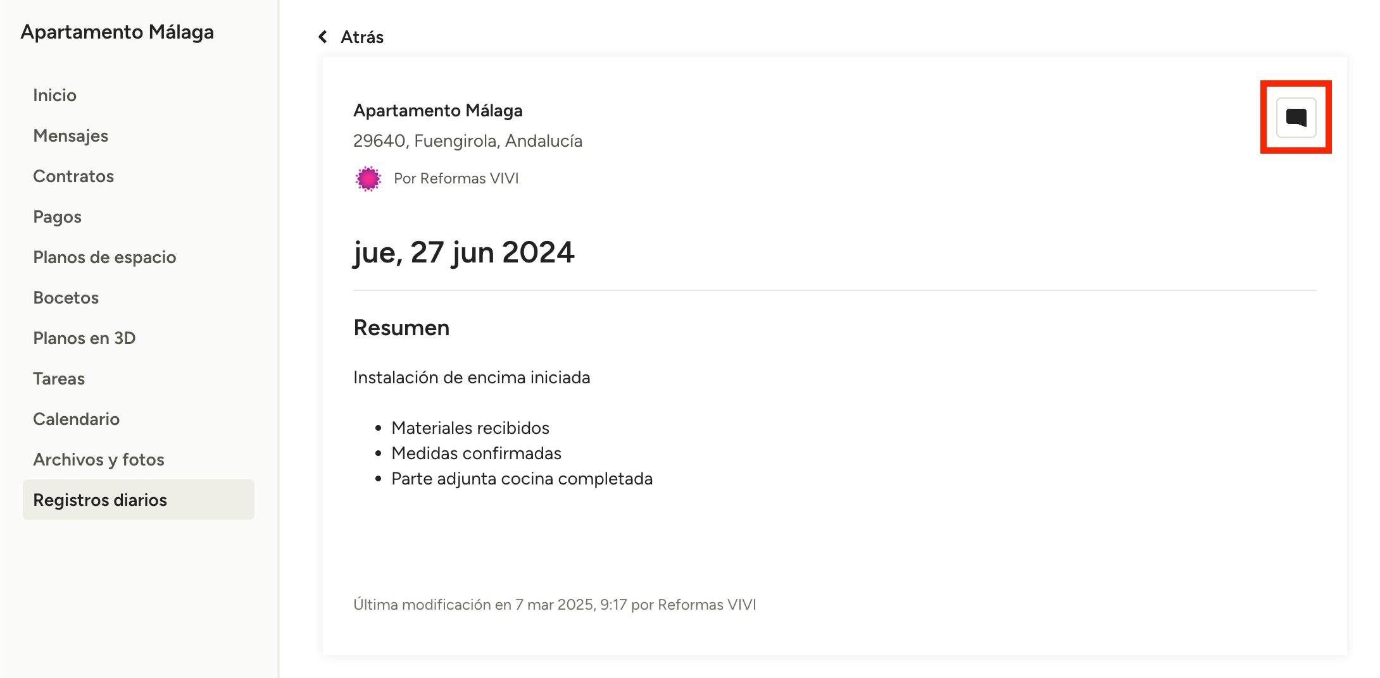Navigate to Contratos
The width and height of the screenshot is (1380, 678).
pyautogui.click(x=73, y=176)
